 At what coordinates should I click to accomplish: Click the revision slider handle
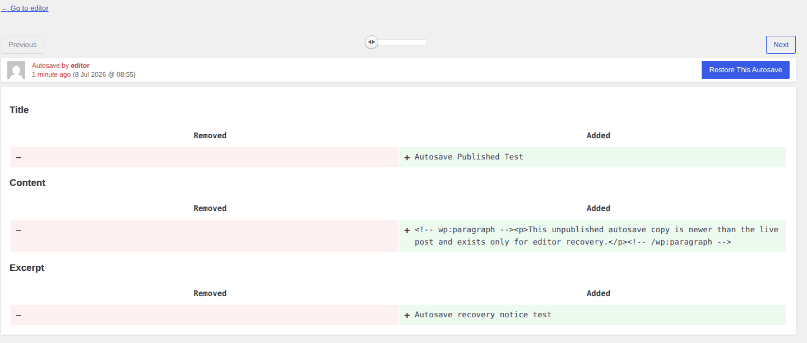(x=371, y=42)
